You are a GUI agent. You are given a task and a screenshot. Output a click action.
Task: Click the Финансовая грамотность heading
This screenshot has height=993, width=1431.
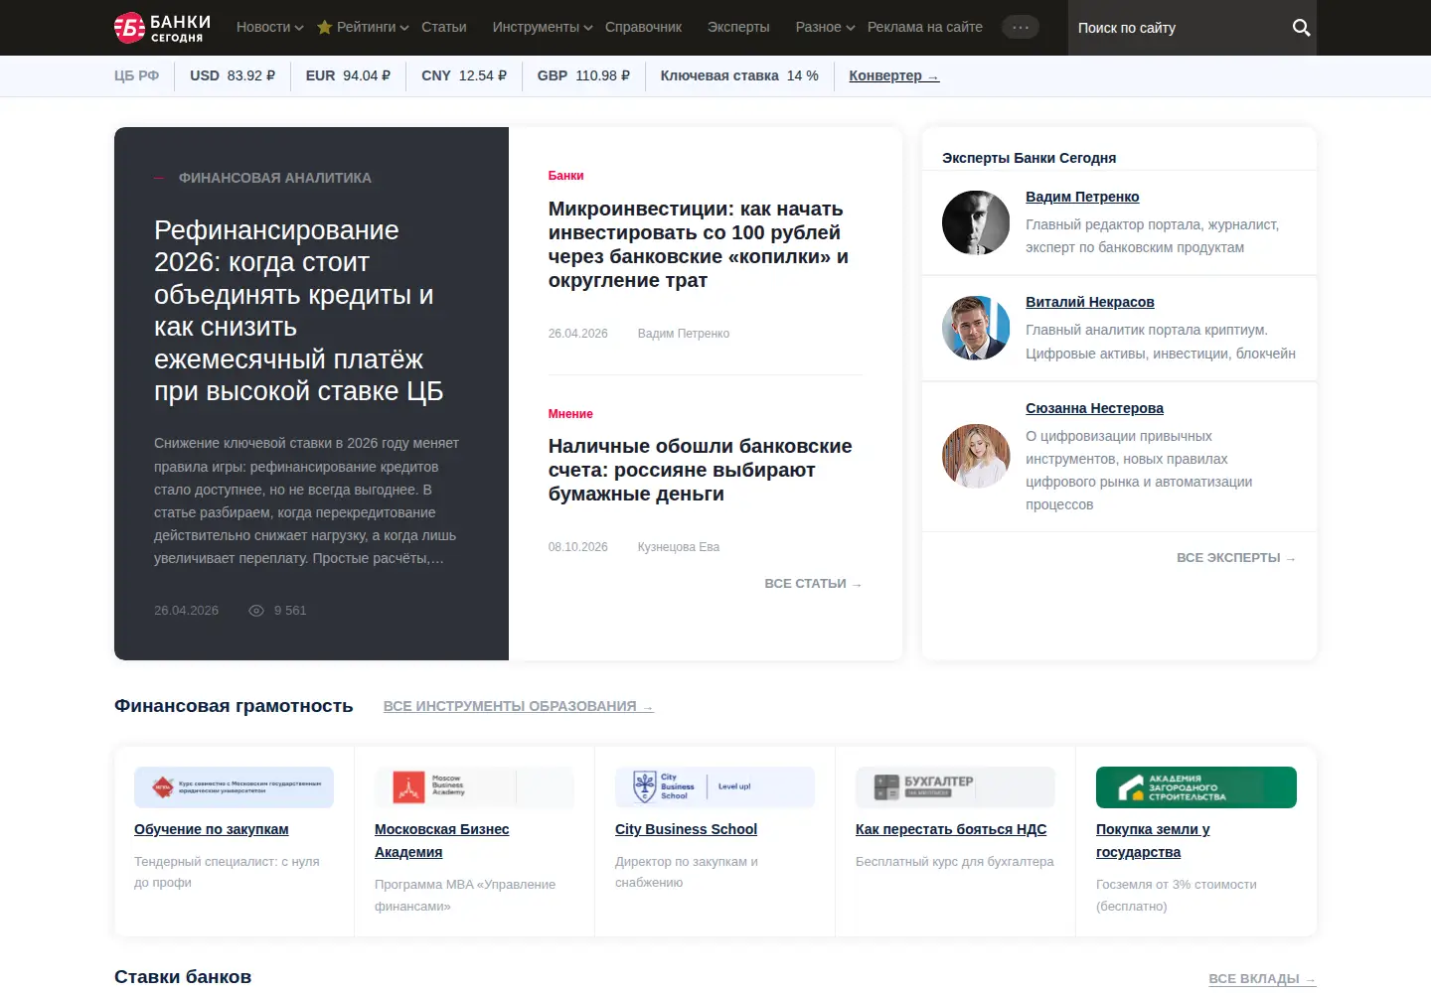point(234,706)
